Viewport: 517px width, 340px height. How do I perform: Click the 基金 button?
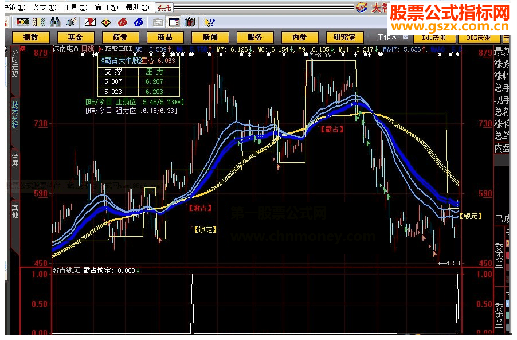click(x=76, y=37)
